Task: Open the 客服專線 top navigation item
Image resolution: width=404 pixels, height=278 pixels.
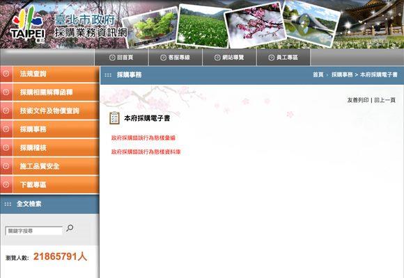Action: [176, 58]
